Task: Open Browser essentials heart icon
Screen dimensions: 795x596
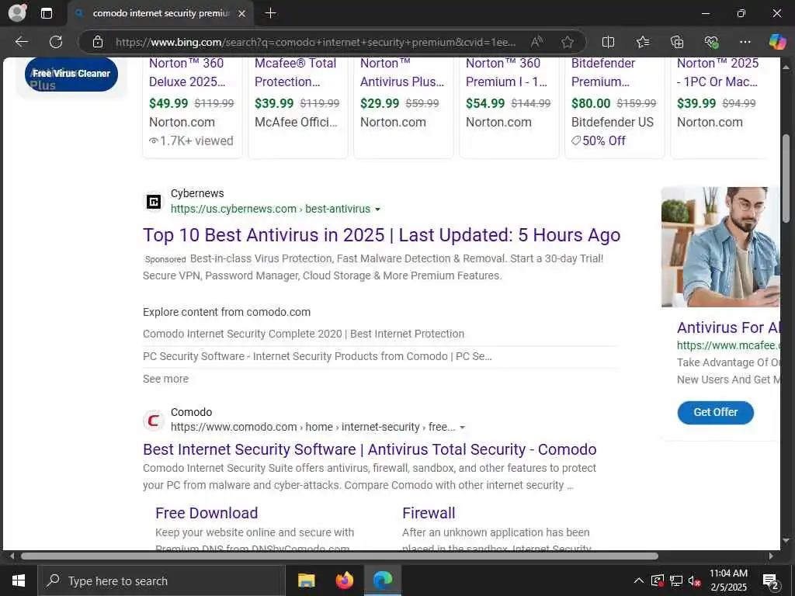Action: (x=711, y=42)
